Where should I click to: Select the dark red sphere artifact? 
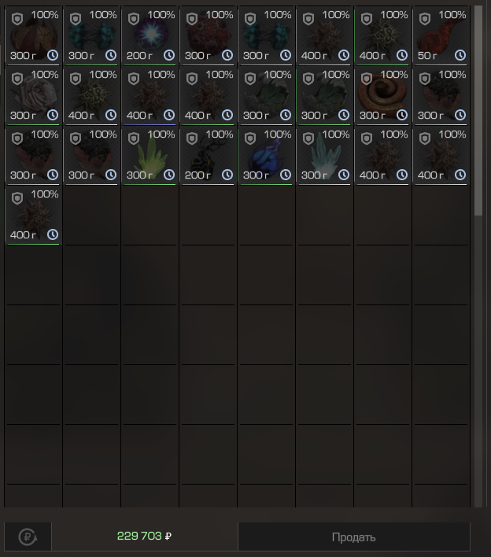[209, 36]
